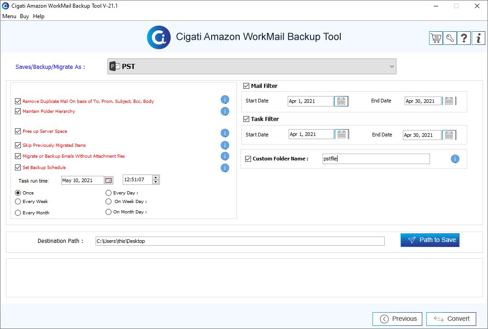488x329 pixels.
Task: Open Task Filter Start Date calendar
Action: point(342,134)
